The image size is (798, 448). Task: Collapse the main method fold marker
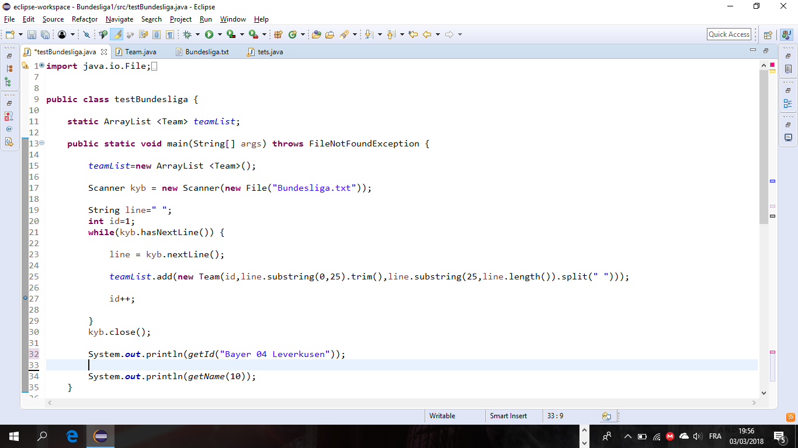pyautogui.click(x=41, y=143)
